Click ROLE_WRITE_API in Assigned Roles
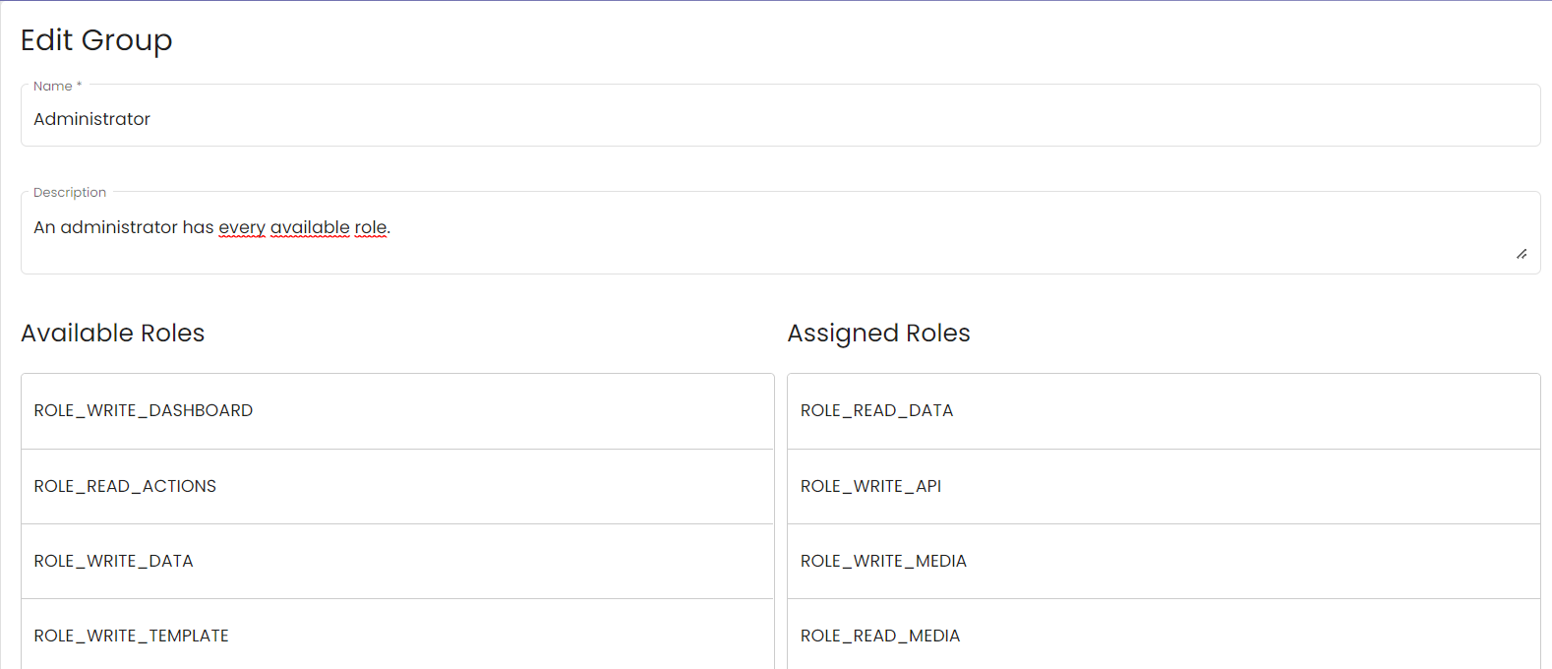The width and height of the screenshot is (1552, 669). 1164,486
